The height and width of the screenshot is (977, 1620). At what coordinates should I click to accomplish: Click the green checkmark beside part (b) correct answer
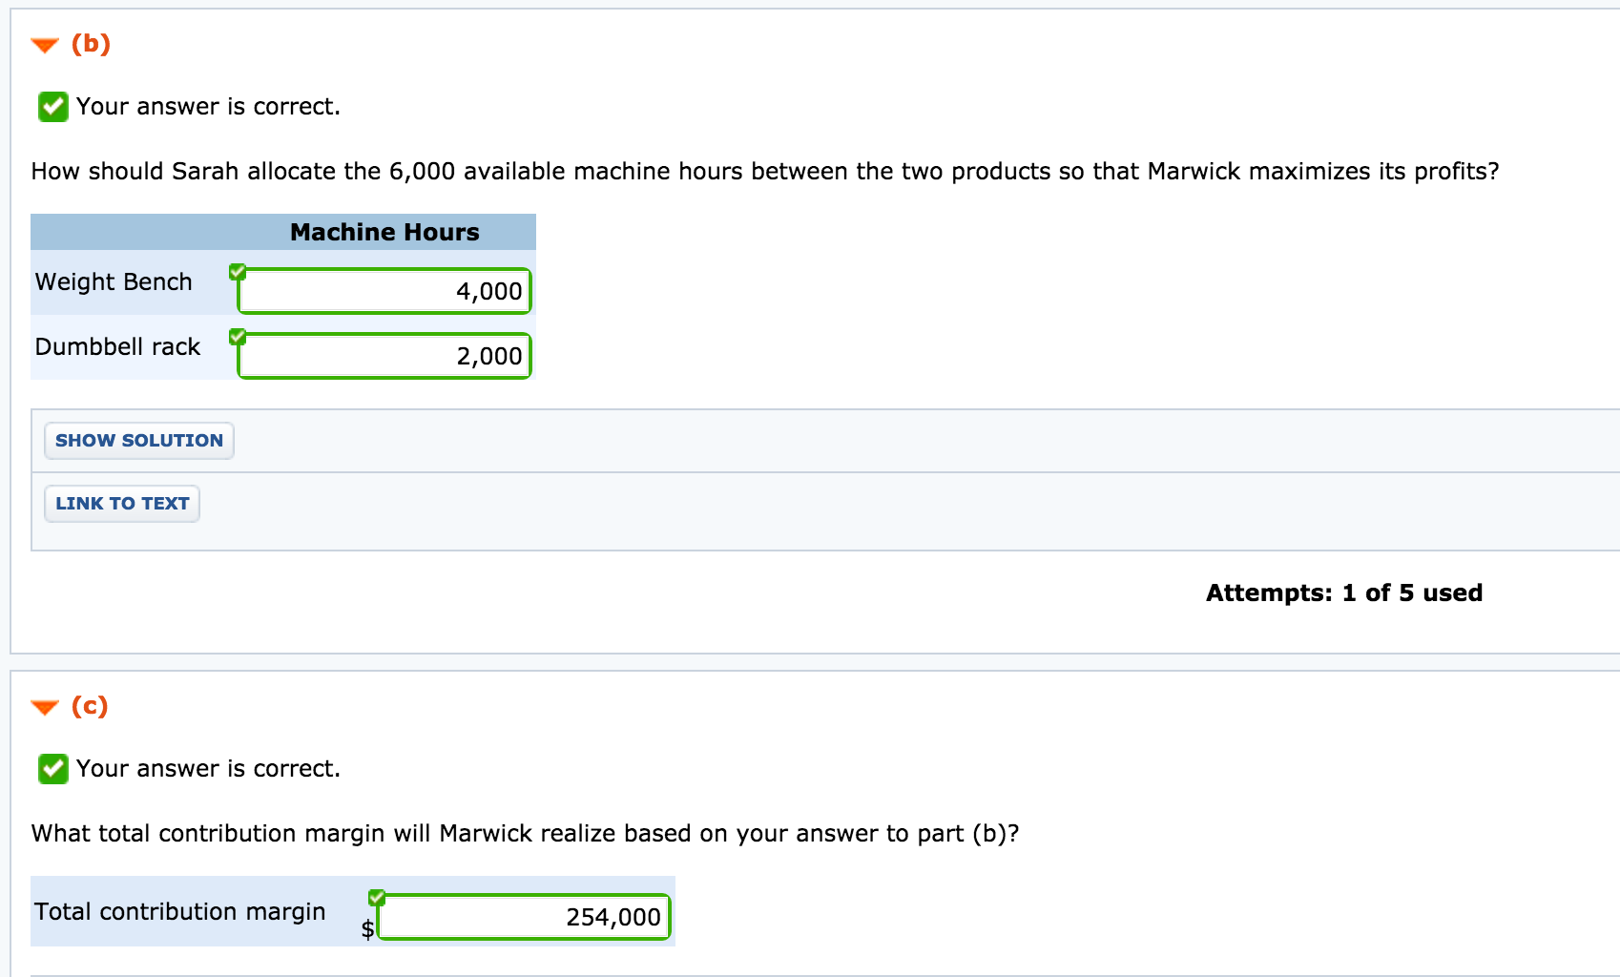pyautogui.click(x=52, y=106)
